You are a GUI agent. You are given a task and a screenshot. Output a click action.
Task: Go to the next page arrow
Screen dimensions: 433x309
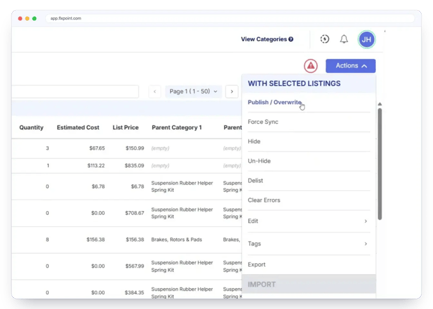[232, 92]
